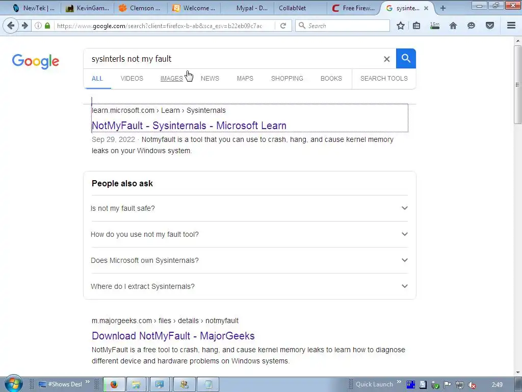Image resolution: width=522 pixels, height=392 pixels.
Task: Select the NEWS search filter
Action: [210, 79]
